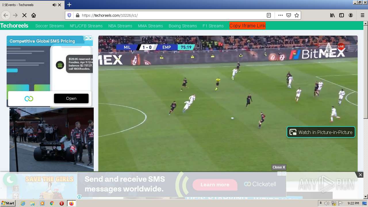
Task: Open AdChoices icon on SMS Pricing ad
Action: click(86, 38)
